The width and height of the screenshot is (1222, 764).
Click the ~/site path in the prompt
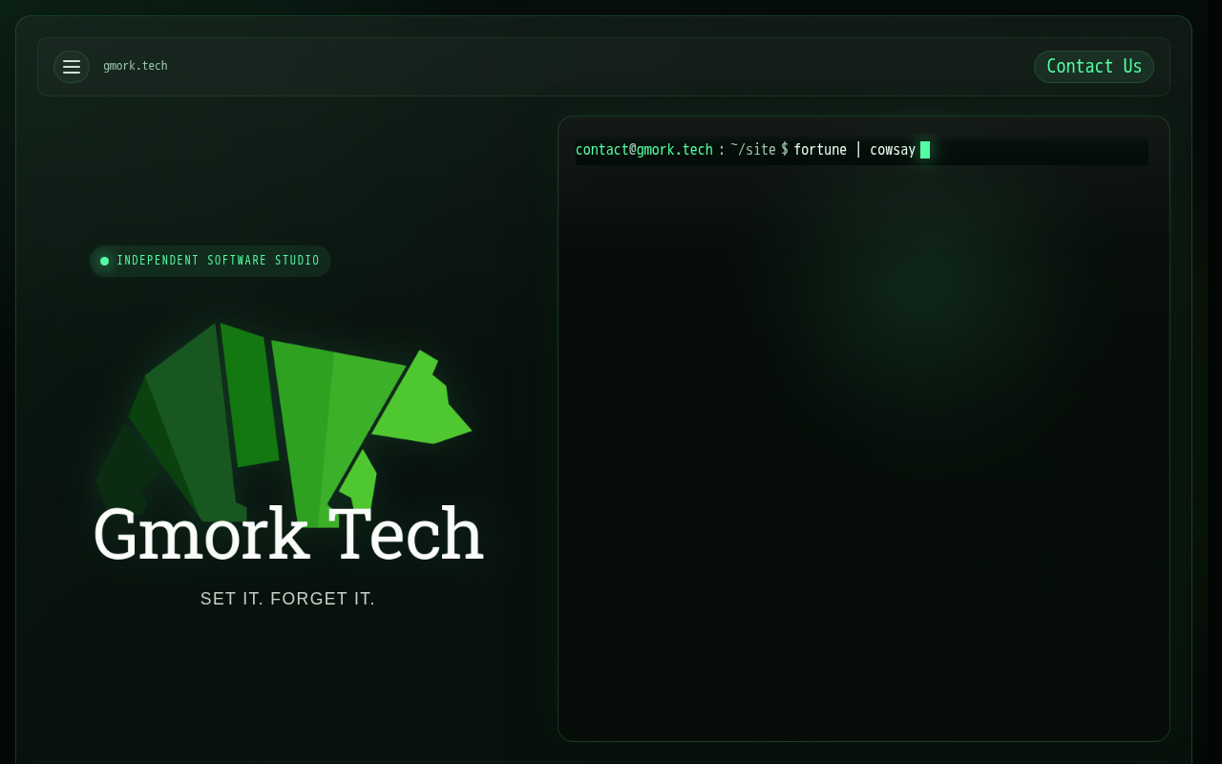[x=753, y=150]
